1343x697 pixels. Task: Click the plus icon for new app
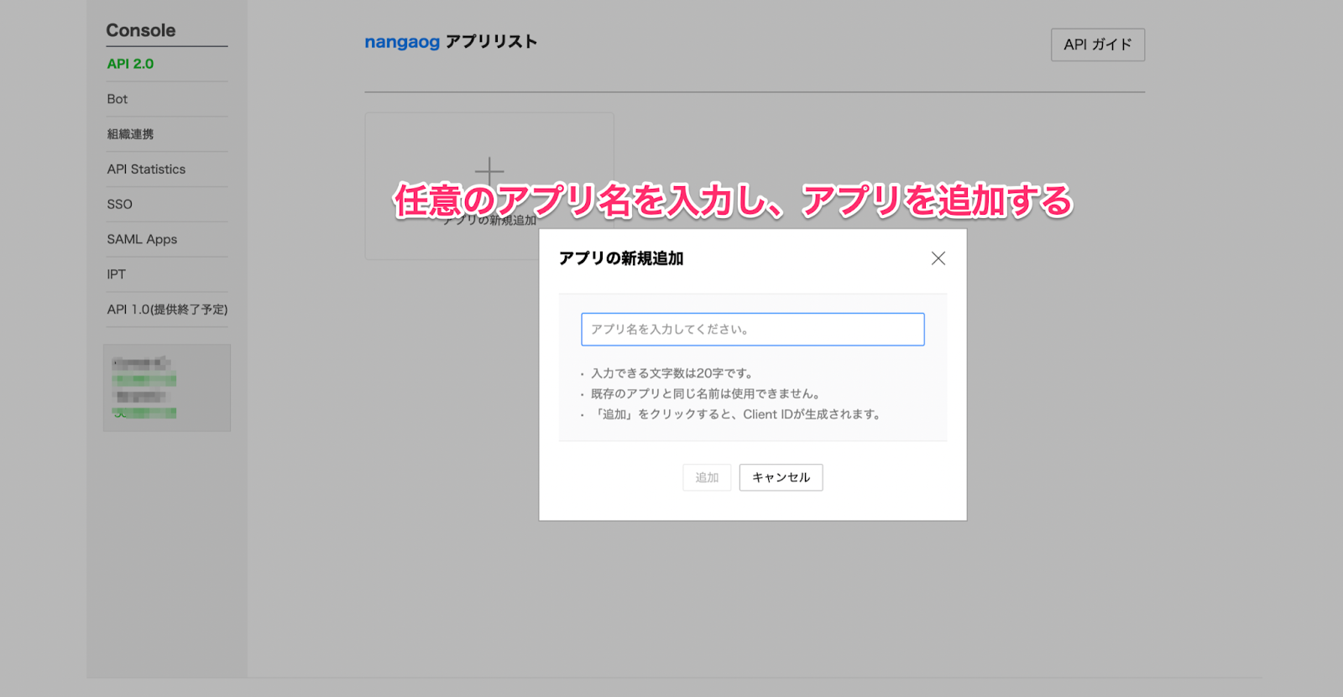tap(489, 171)
